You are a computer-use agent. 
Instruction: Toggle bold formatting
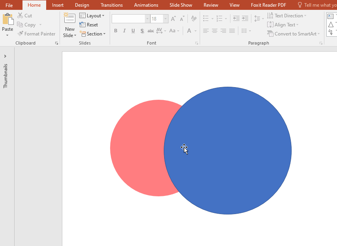pos(115,31)
